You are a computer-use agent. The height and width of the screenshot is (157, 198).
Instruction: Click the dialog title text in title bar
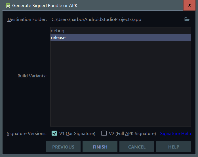[45, 6]
